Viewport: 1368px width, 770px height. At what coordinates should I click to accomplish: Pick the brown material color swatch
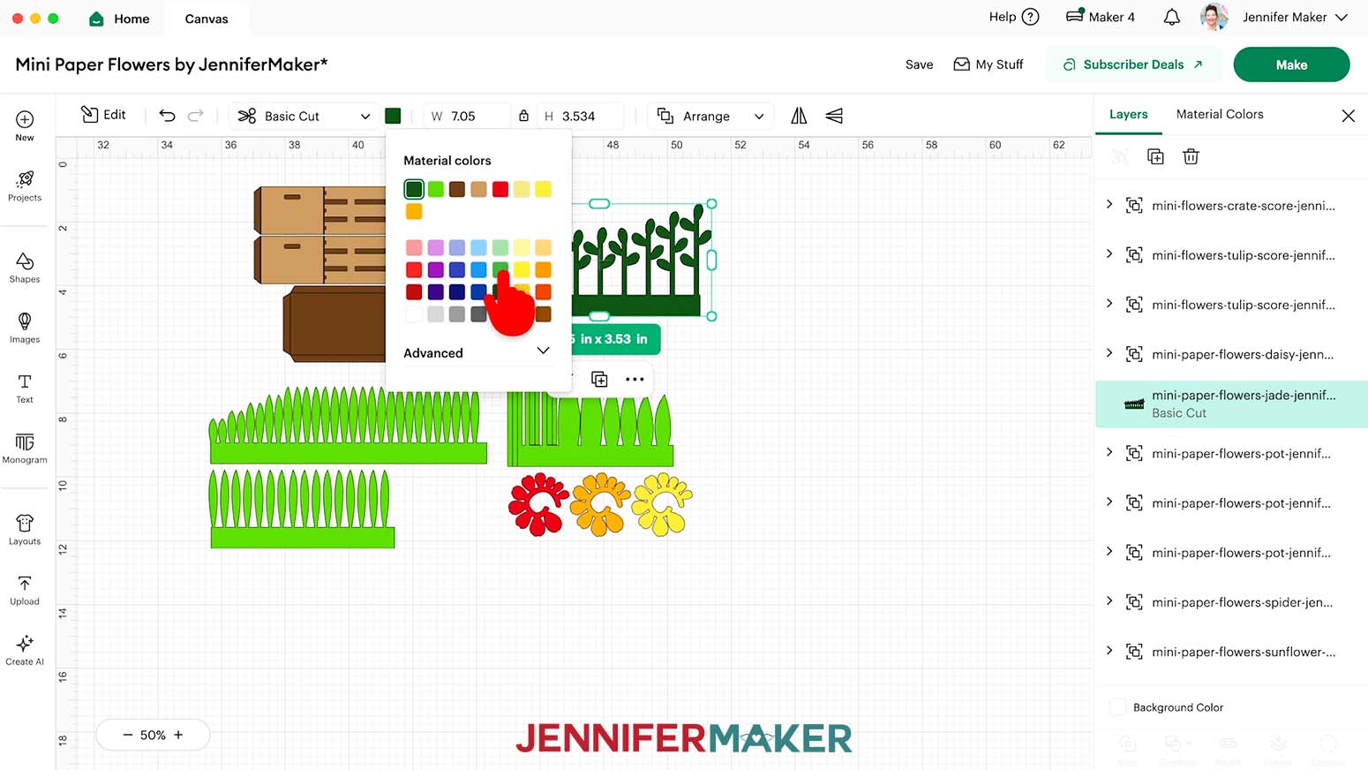click(x=457, y=189)
